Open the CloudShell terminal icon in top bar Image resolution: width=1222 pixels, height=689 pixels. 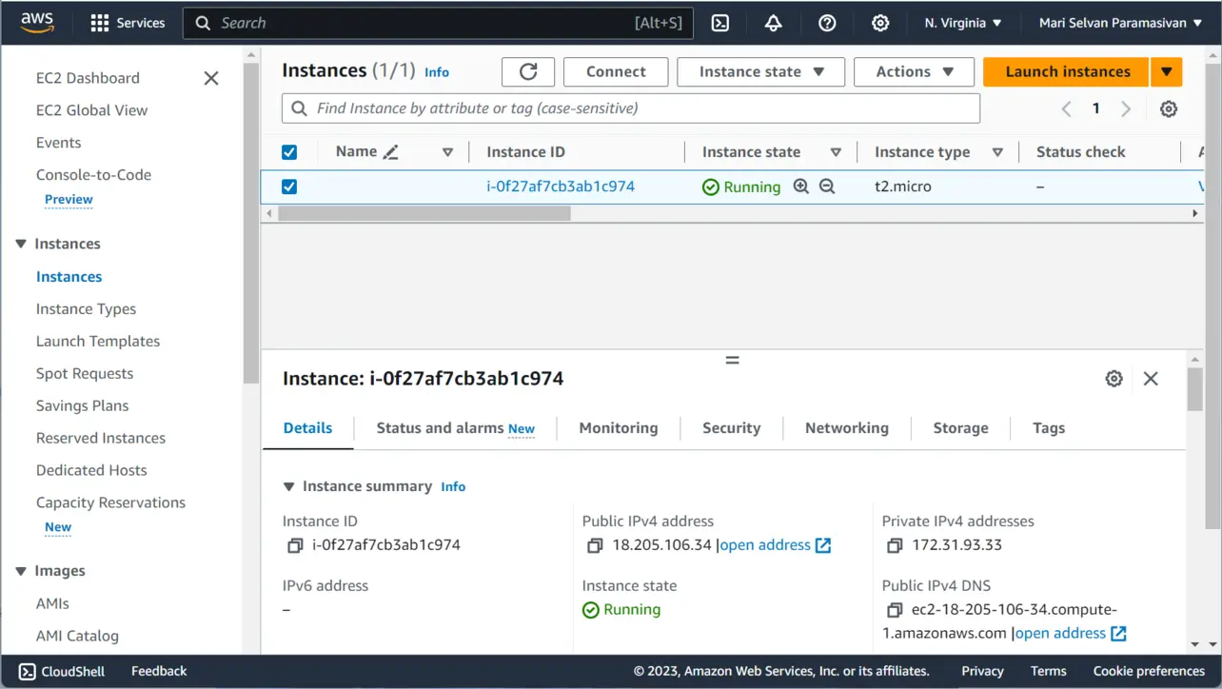coord(720,23)
